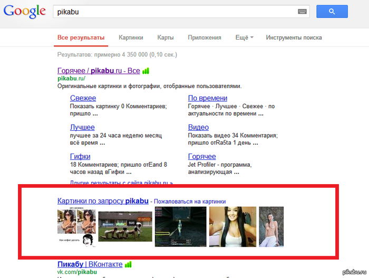Open the dark game screenshot thumbnail
The width and height of the screenshot is (369, 278).
click(180, 227)
